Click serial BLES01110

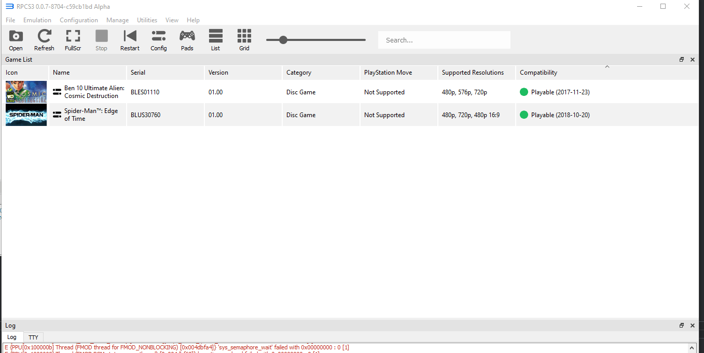pyautogui.click(x=145, y=92)
